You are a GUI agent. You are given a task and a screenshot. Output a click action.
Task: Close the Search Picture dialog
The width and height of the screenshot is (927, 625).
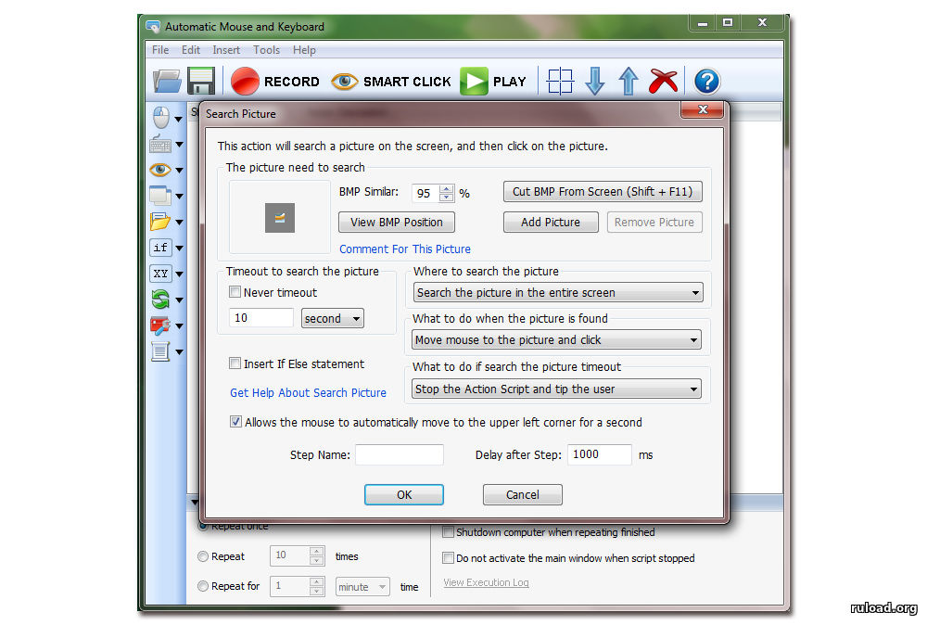pyautogui.click(x=703, y=109)
